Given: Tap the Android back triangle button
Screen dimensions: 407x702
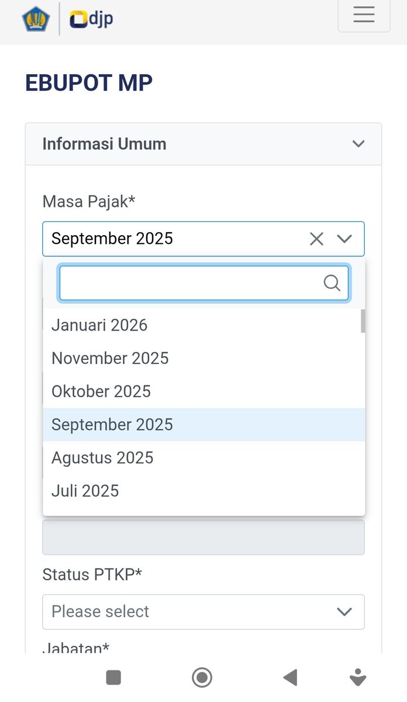Looking at the screenshot, I should tap(290, 677).
